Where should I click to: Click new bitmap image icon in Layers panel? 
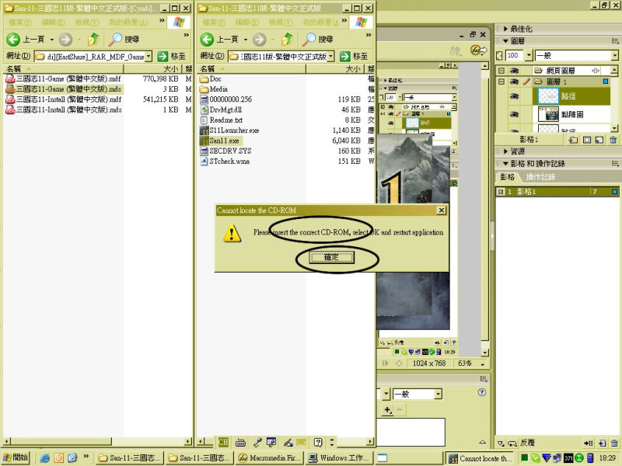pos(599,140)
